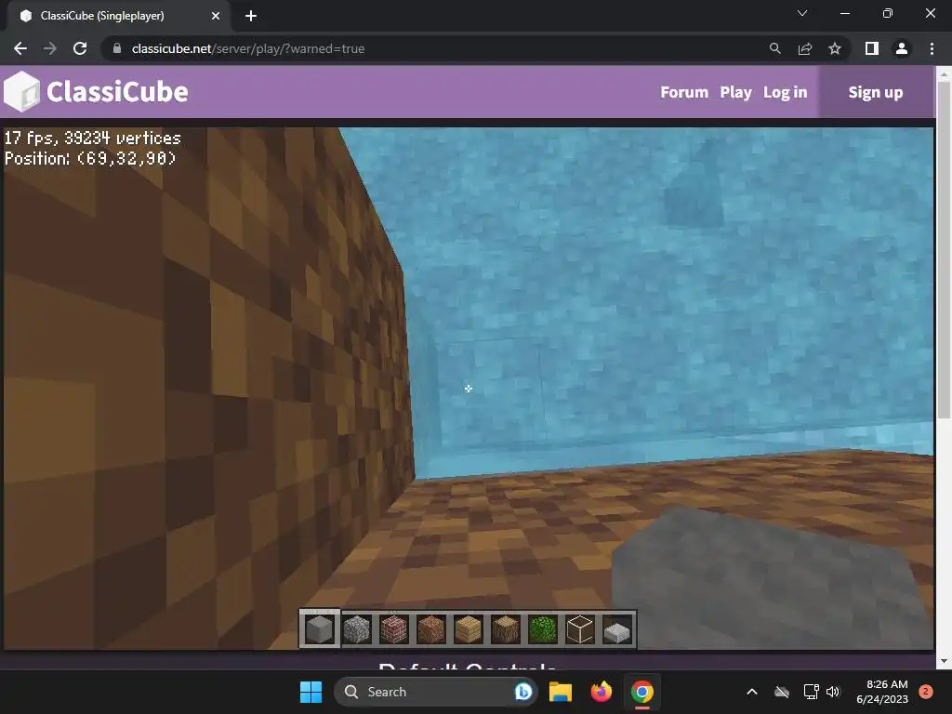The height and width of the screenshot is (714, 952).
Task: Select the stone slab in the hotbar
Action: click(x=617, y=631)
